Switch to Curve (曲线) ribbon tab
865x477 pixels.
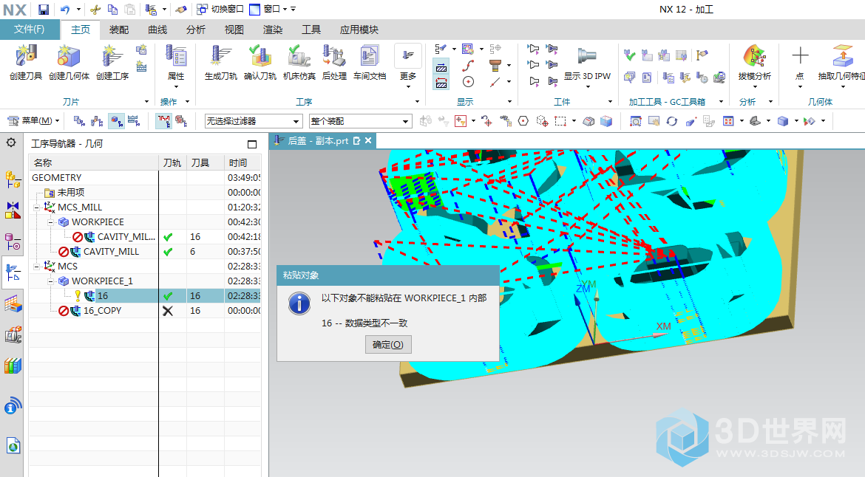coord(157,30)
